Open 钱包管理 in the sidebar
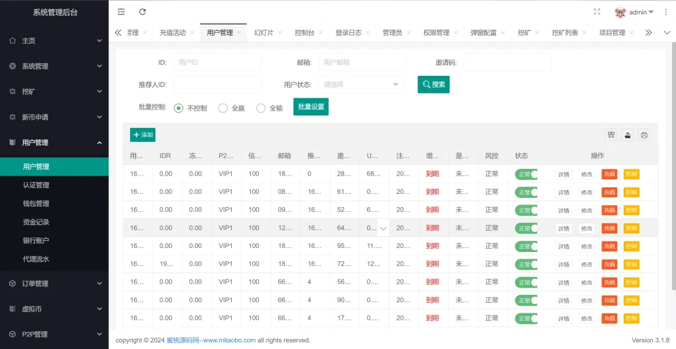Image resolution: width=676 pixels, height=349 pixels. point(36,204)
